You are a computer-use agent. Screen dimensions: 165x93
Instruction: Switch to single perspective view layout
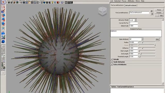(3, 47)
